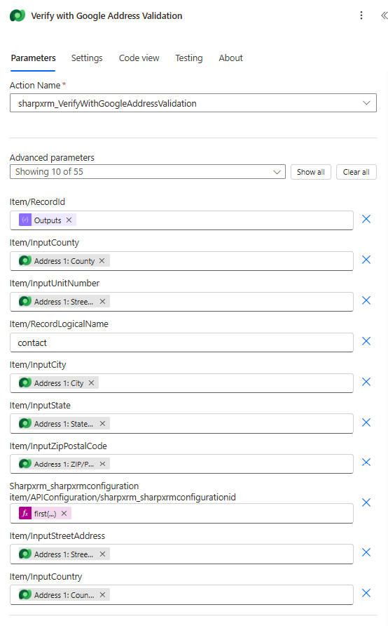The width and height of the screenshot is (388, 626).
Task: Remove the Item/InputCity parameter with blue X
Action: [x=366, y=382]
